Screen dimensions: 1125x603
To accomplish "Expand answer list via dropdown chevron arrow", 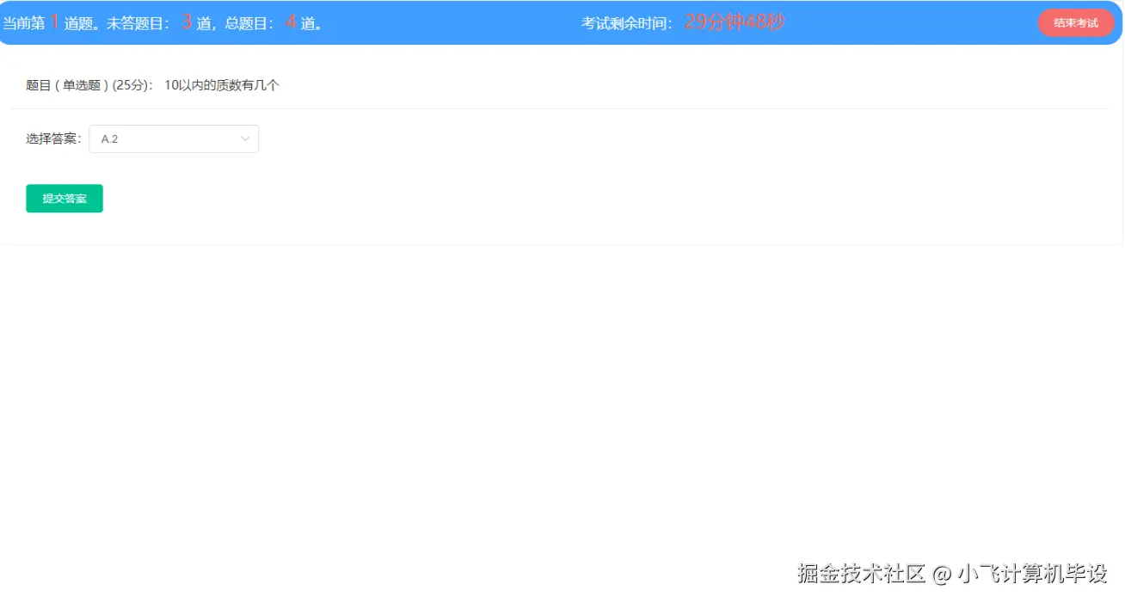I will [245, 139].
